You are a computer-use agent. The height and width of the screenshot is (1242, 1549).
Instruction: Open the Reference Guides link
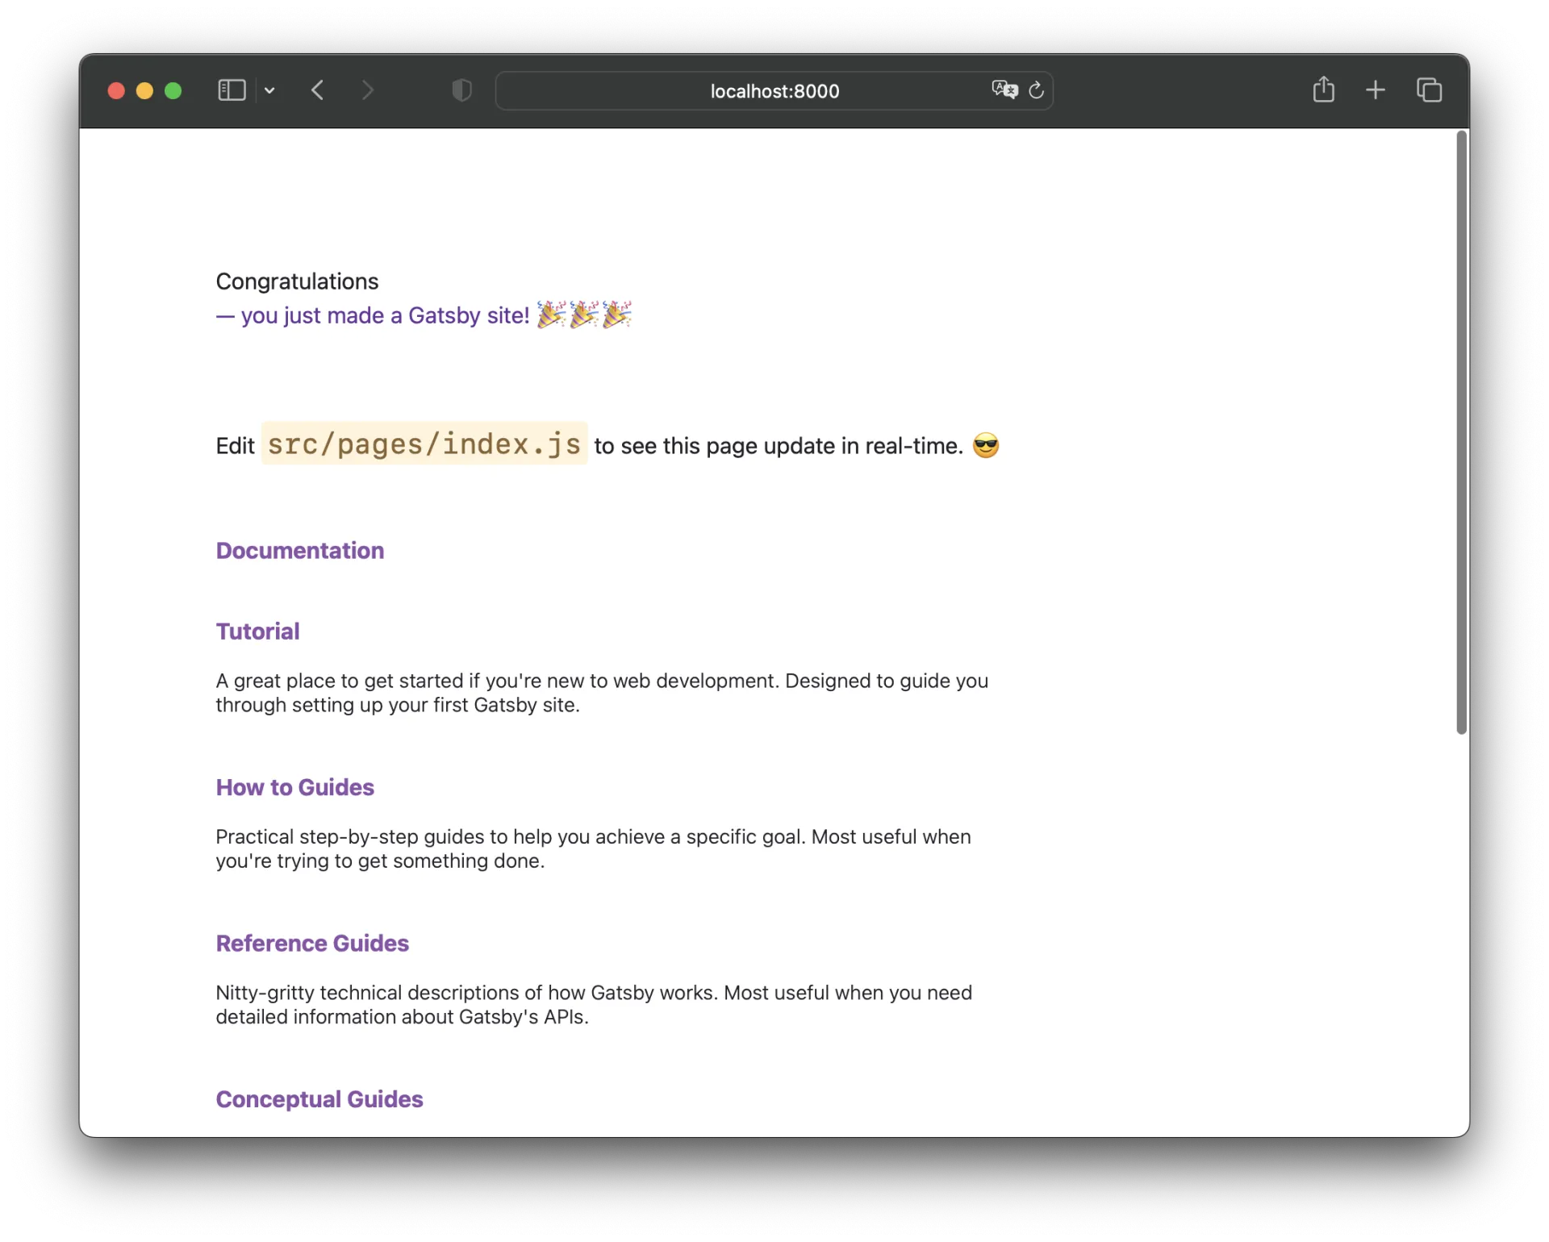pyautogui.click(x=312, y=944)
